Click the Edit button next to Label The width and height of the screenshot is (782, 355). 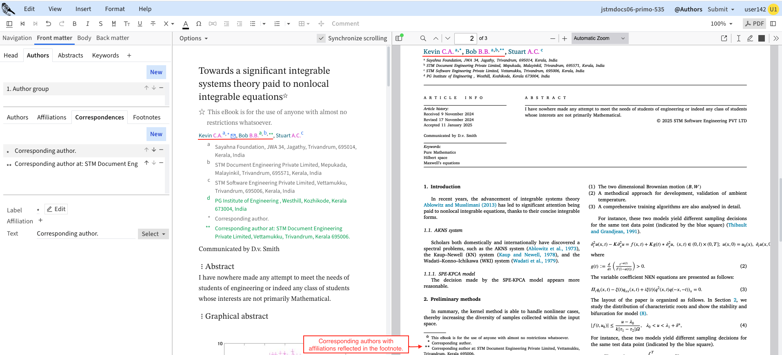(56, 209)
